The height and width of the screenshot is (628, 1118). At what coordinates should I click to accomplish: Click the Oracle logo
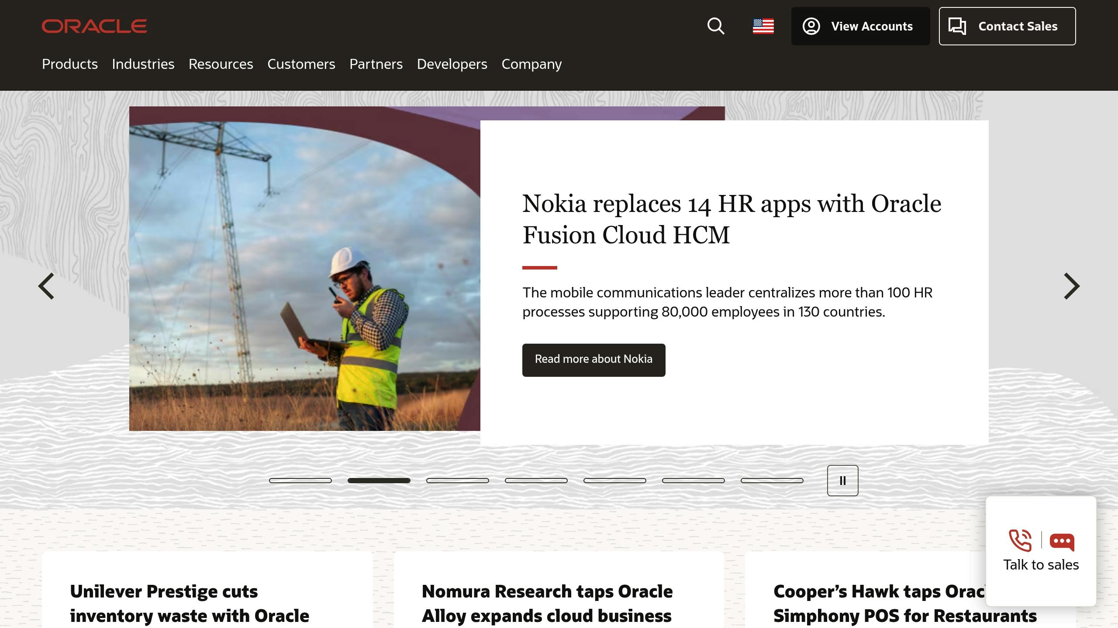point(94,26)
